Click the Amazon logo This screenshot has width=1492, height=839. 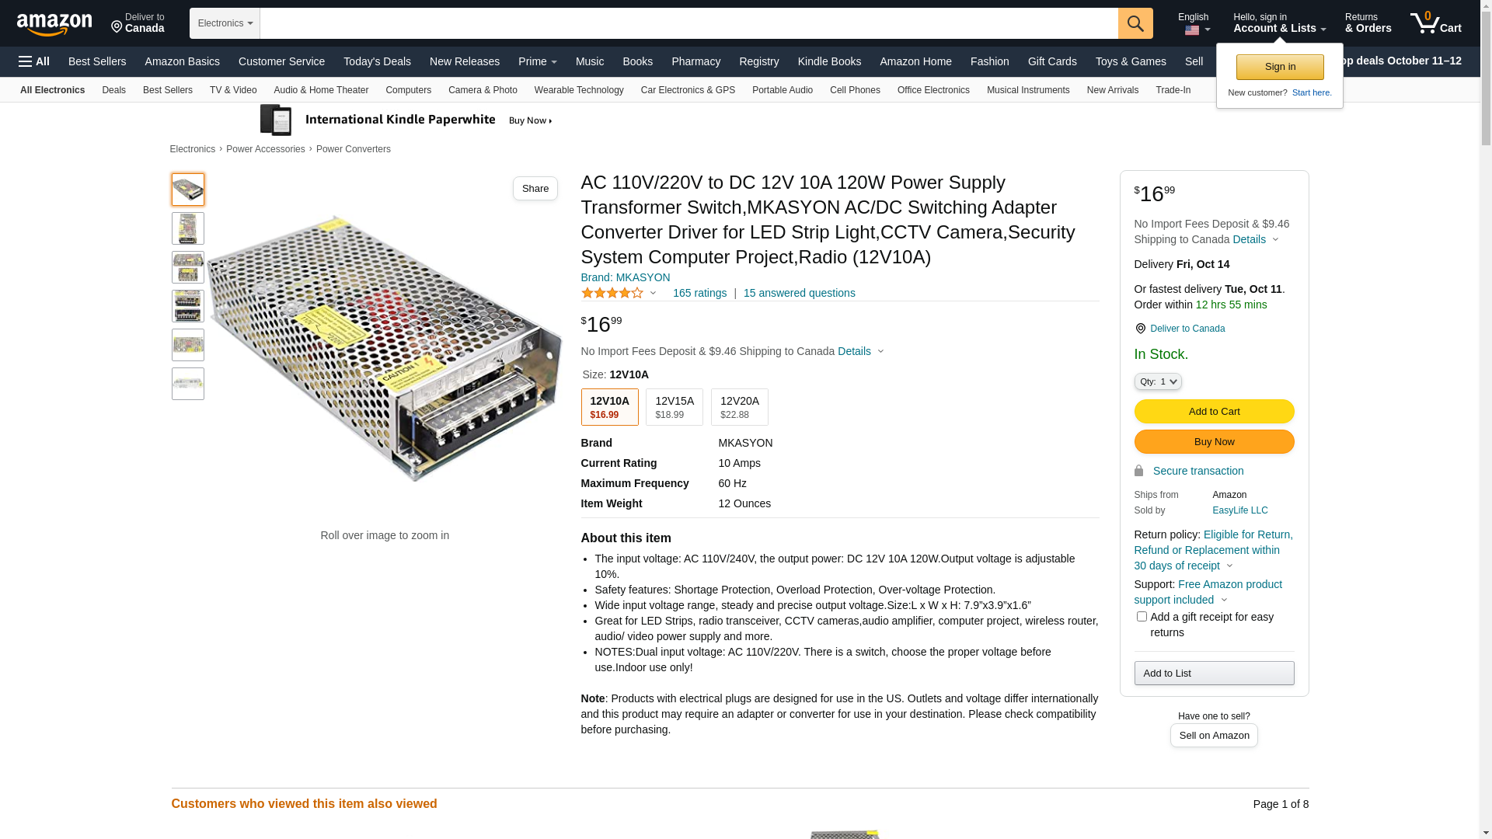54,25
